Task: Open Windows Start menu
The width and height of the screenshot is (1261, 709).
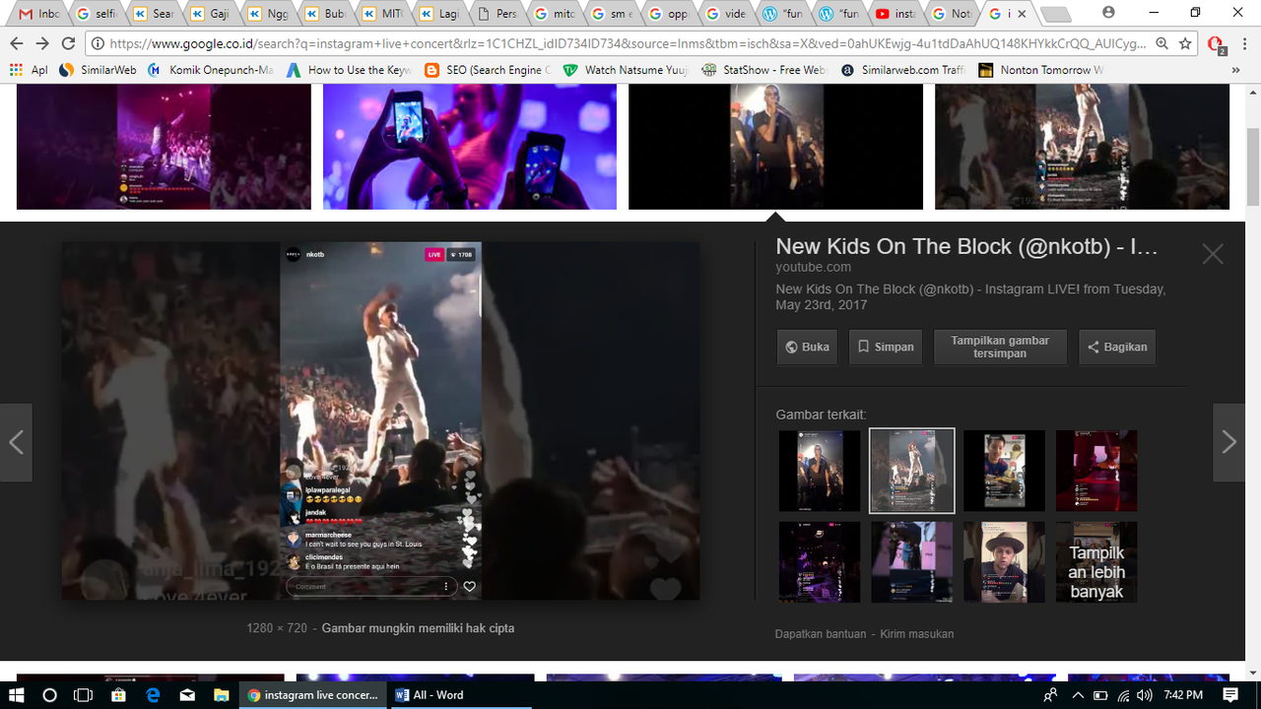Action: tap(17, 694)
